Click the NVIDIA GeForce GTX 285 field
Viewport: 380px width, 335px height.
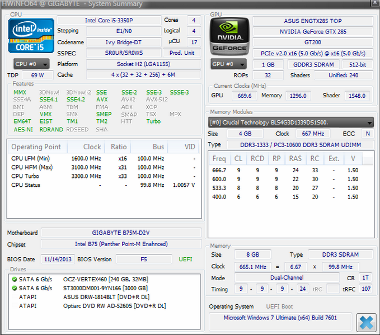point(313,32)
